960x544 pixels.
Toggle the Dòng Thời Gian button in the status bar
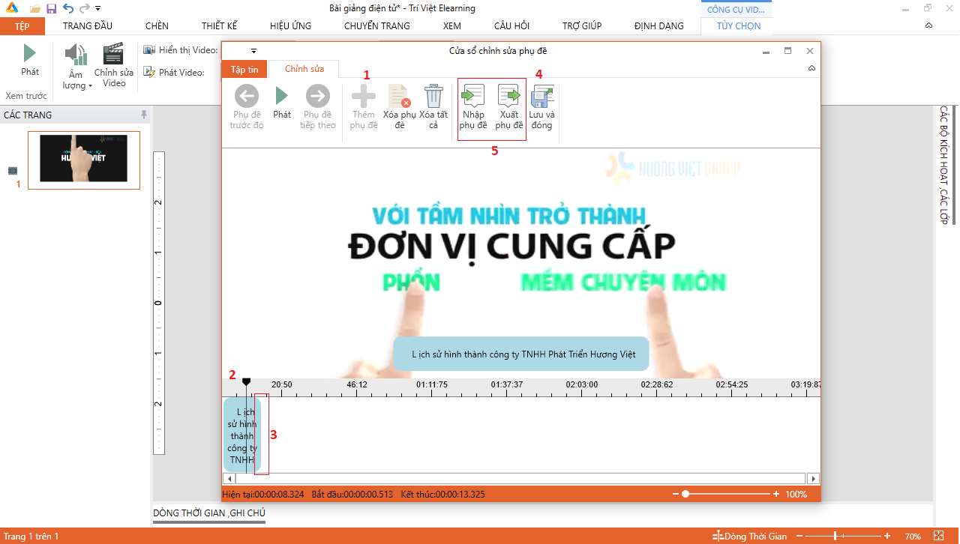coord(750,537)
